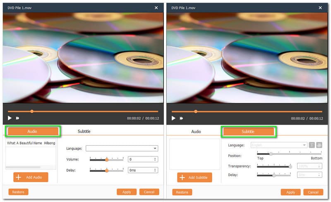Click the audio Delay 0ms spinner arrows
Image resolution: width=331 pixels, height=202 pixels.
coord(155,170)
